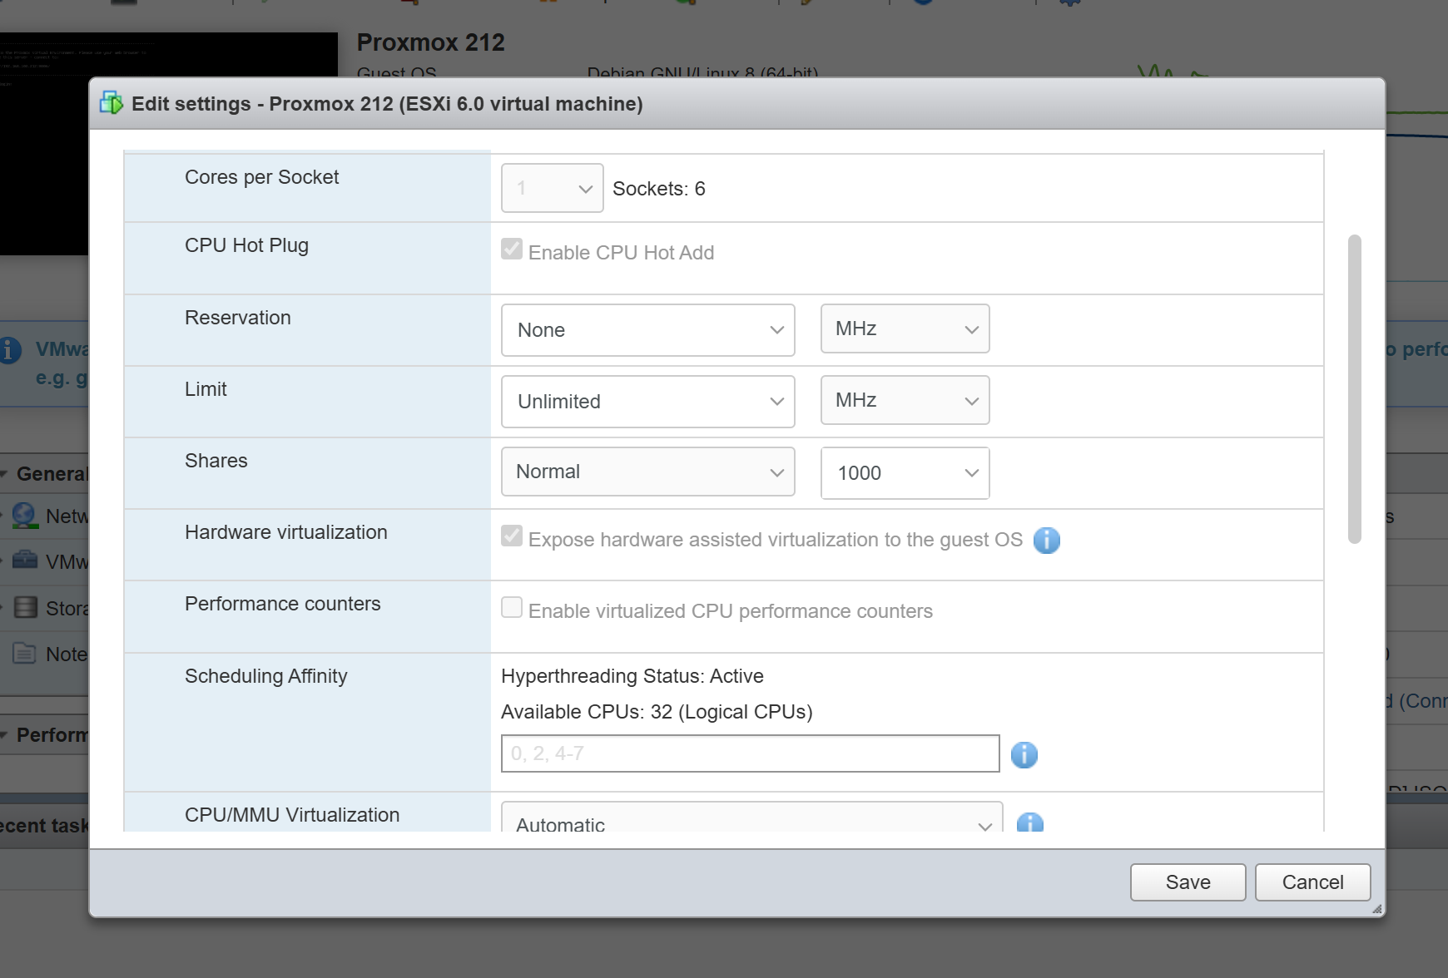Click the Scheduling Affinity input field

(751, 753)
